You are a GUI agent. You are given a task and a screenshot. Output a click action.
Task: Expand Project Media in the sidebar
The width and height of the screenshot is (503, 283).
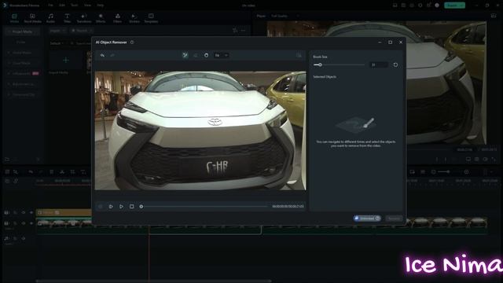22,31
